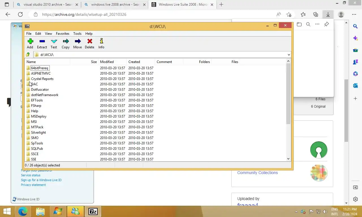This screenshot has width=362, height=217.
Task: Click Privacy statement link
Action: coord(33,185)
